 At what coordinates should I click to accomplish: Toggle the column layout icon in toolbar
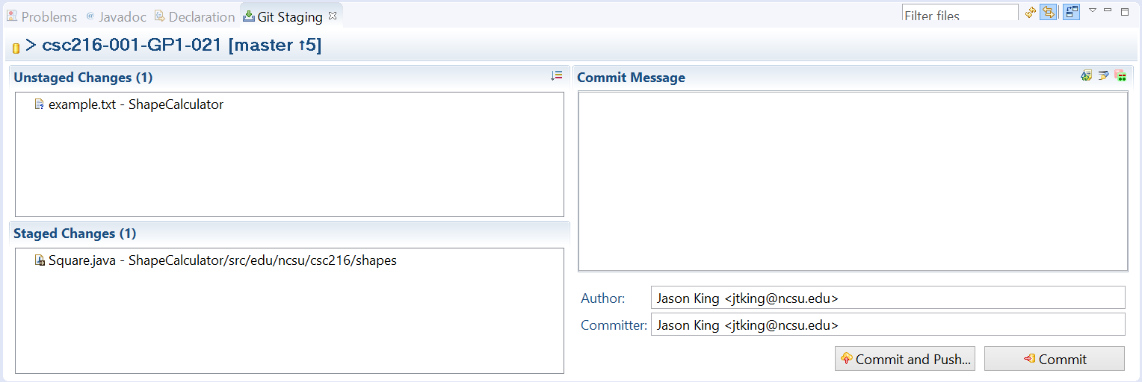[x=1071, y=12]
